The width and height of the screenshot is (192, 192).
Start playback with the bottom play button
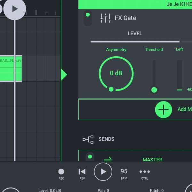103,172
